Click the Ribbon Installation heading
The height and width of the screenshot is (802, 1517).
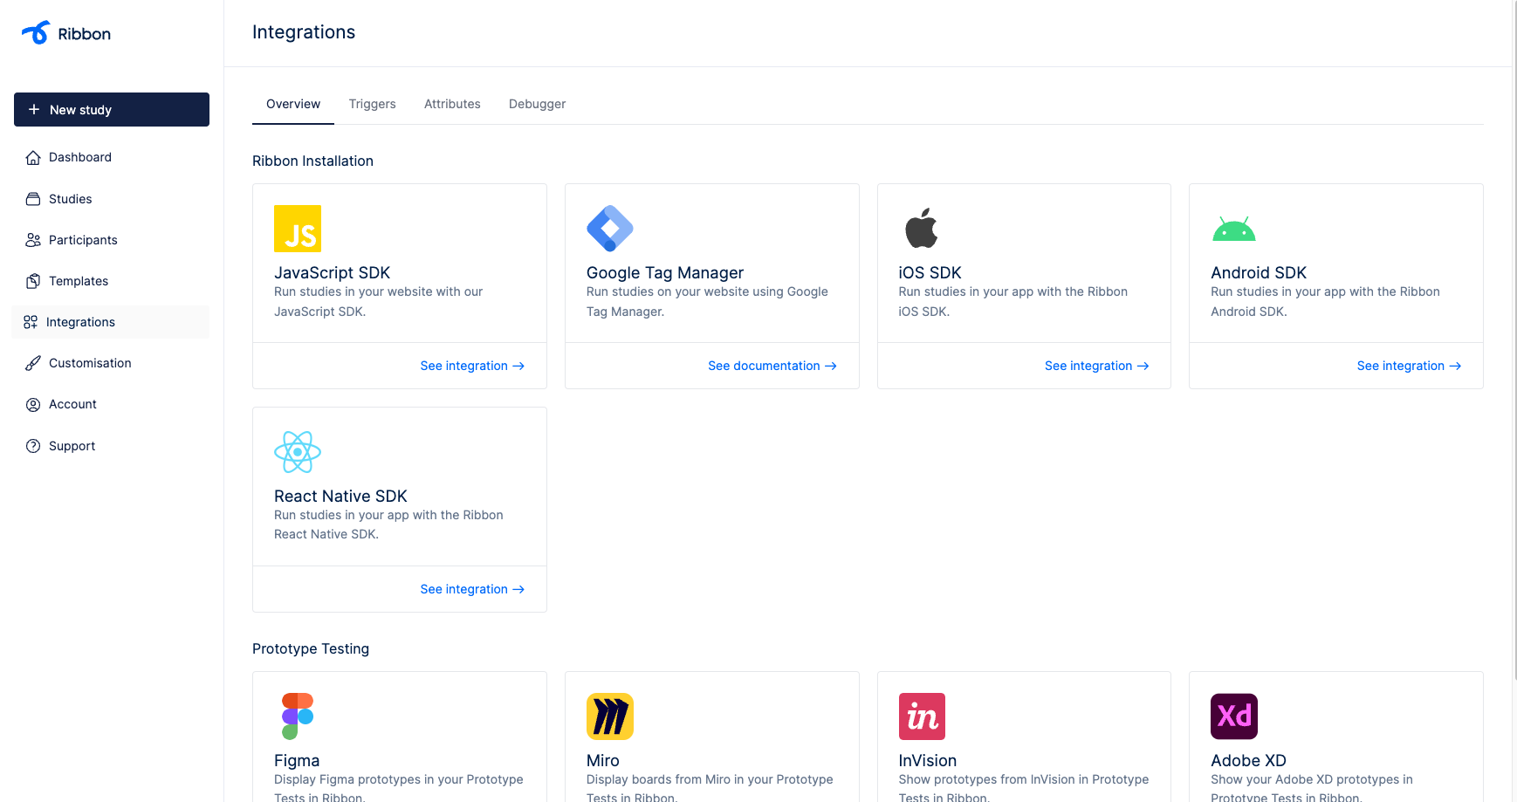(312, 161)
